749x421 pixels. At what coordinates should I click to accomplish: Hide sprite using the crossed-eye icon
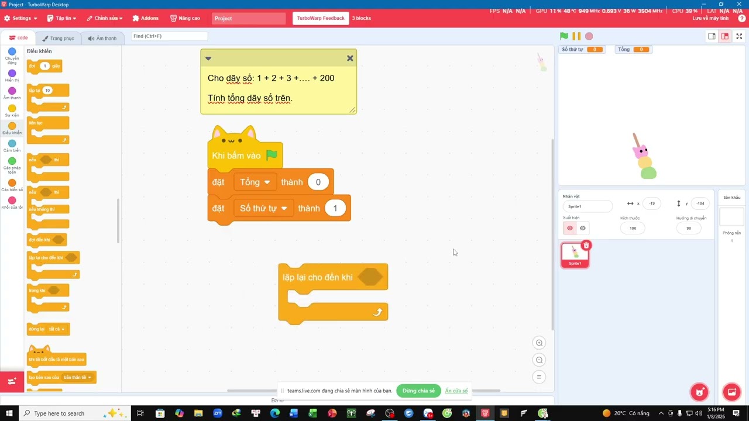(583, 228)
